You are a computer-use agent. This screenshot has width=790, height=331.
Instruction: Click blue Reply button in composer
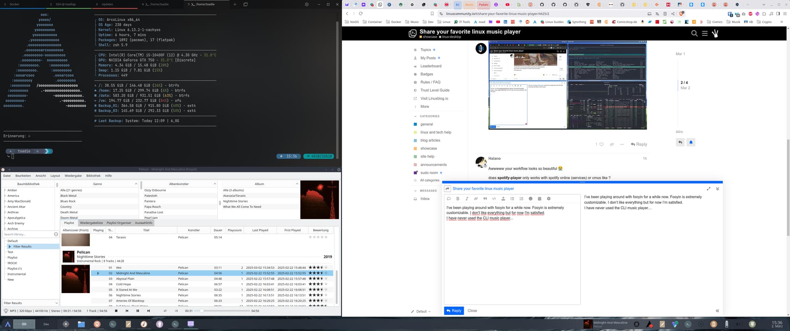coord(454,311)
